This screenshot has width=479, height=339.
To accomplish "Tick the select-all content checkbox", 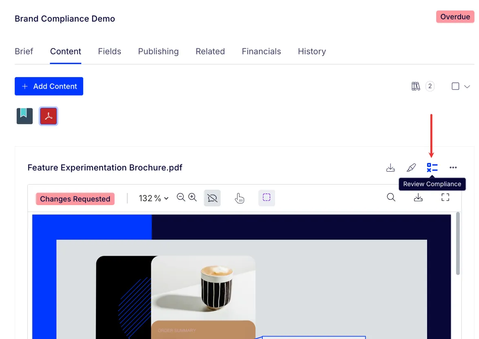I will coord(455,86).
